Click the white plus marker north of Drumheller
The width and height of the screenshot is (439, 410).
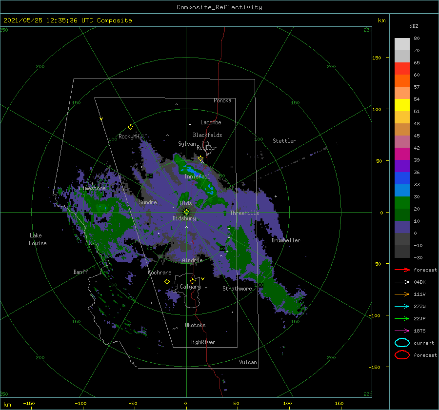click(276, 196)
